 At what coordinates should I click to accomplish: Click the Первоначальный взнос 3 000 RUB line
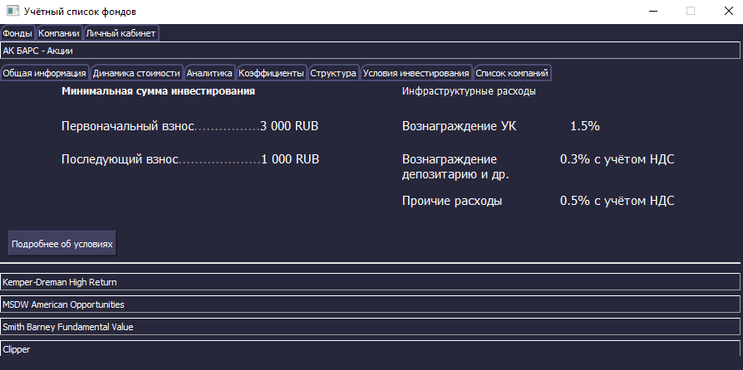(190, 126)
